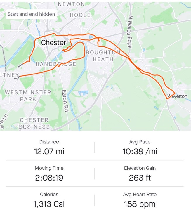
Task: Open the Moving Time 2:08:19 stat
Action: pyautogui.click(x=49, y=174)
